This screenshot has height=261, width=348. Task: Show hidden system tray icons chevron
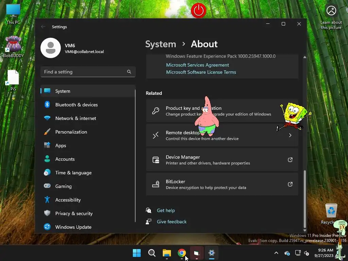276,253
